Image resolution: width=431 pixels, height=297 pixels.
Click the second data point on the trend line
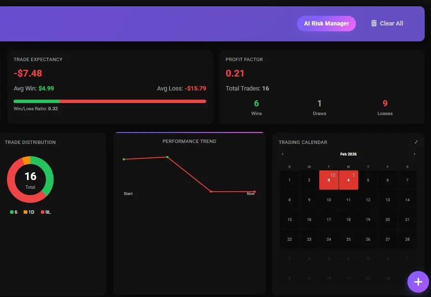(x=167, y=156)
